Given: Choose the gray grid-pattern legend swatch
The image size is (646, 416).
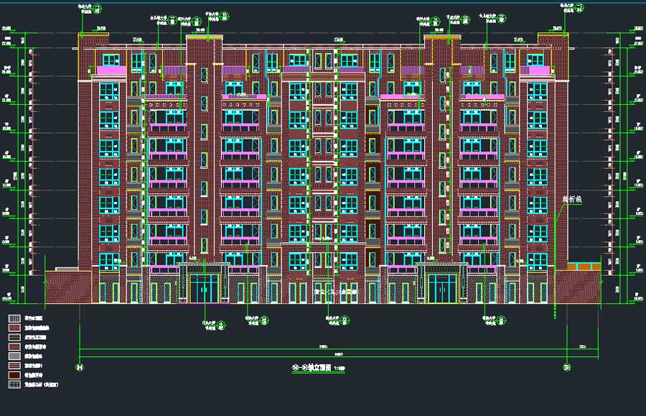Looking at the screenshot, I should (x=14, y=384).
